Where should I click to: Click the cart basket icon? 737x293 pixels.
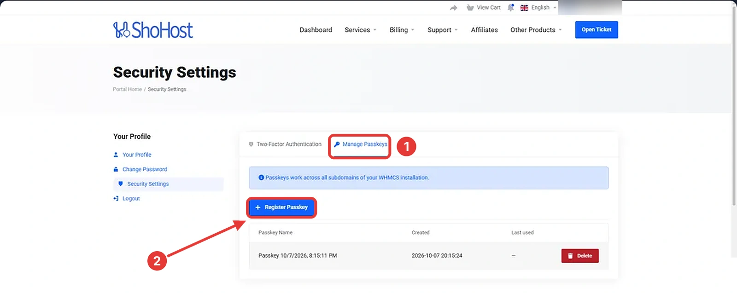coord(470,8)
